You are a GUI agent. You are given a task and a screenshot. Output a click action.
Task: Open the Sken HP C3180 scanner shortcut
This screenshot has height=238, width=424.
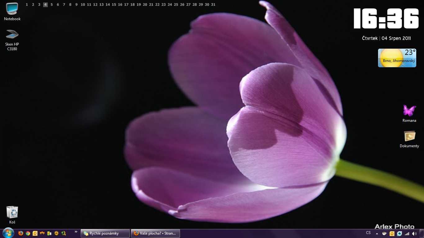point(12,34)
